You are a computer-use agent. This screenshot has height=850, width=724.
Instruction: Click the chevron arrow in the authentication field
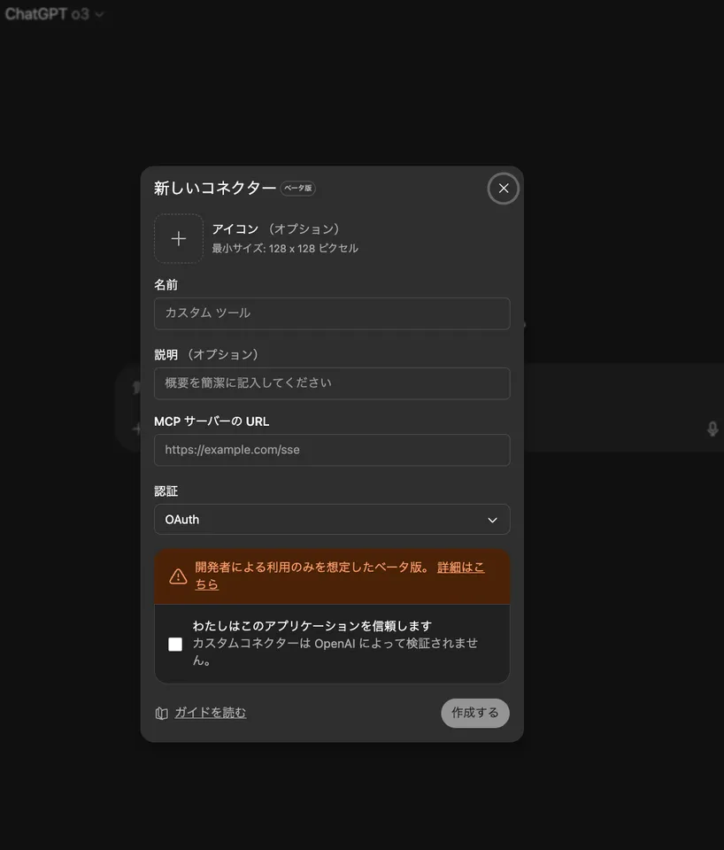coord(493,521)
